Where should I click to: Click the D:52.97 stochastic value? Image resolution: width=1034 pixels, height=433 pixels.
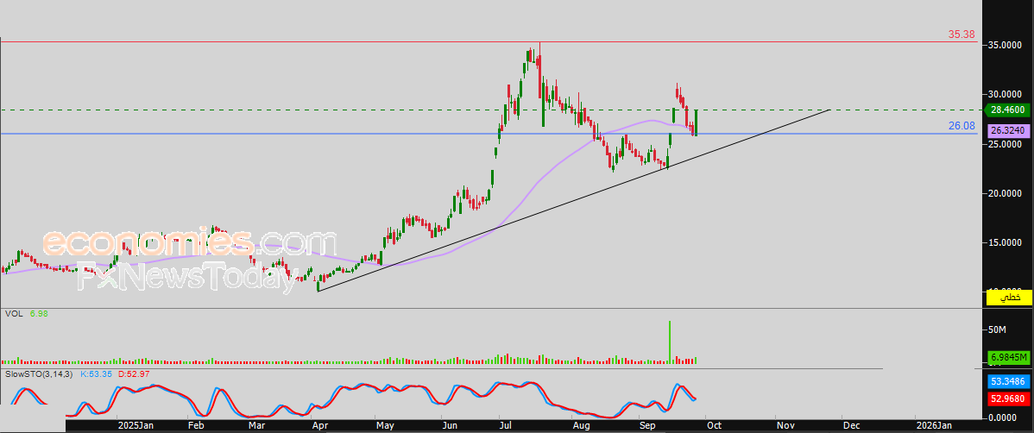pyautogui.click(x=133, y=374)
